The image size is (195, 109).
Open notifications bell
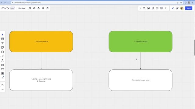click(x=34, y=8)
